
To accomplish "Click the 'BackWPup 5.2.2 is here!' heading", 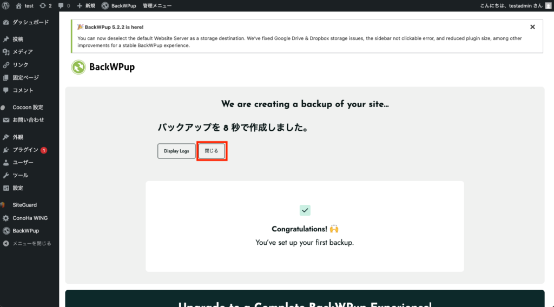I will tap(114, 27).
